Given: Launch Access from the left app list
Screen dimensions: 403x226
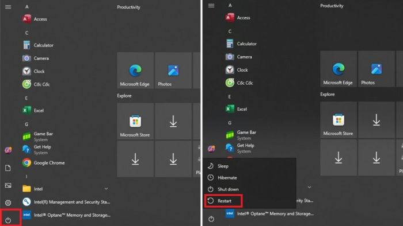Looking at the screenshot, I should [x=35, y=19].
